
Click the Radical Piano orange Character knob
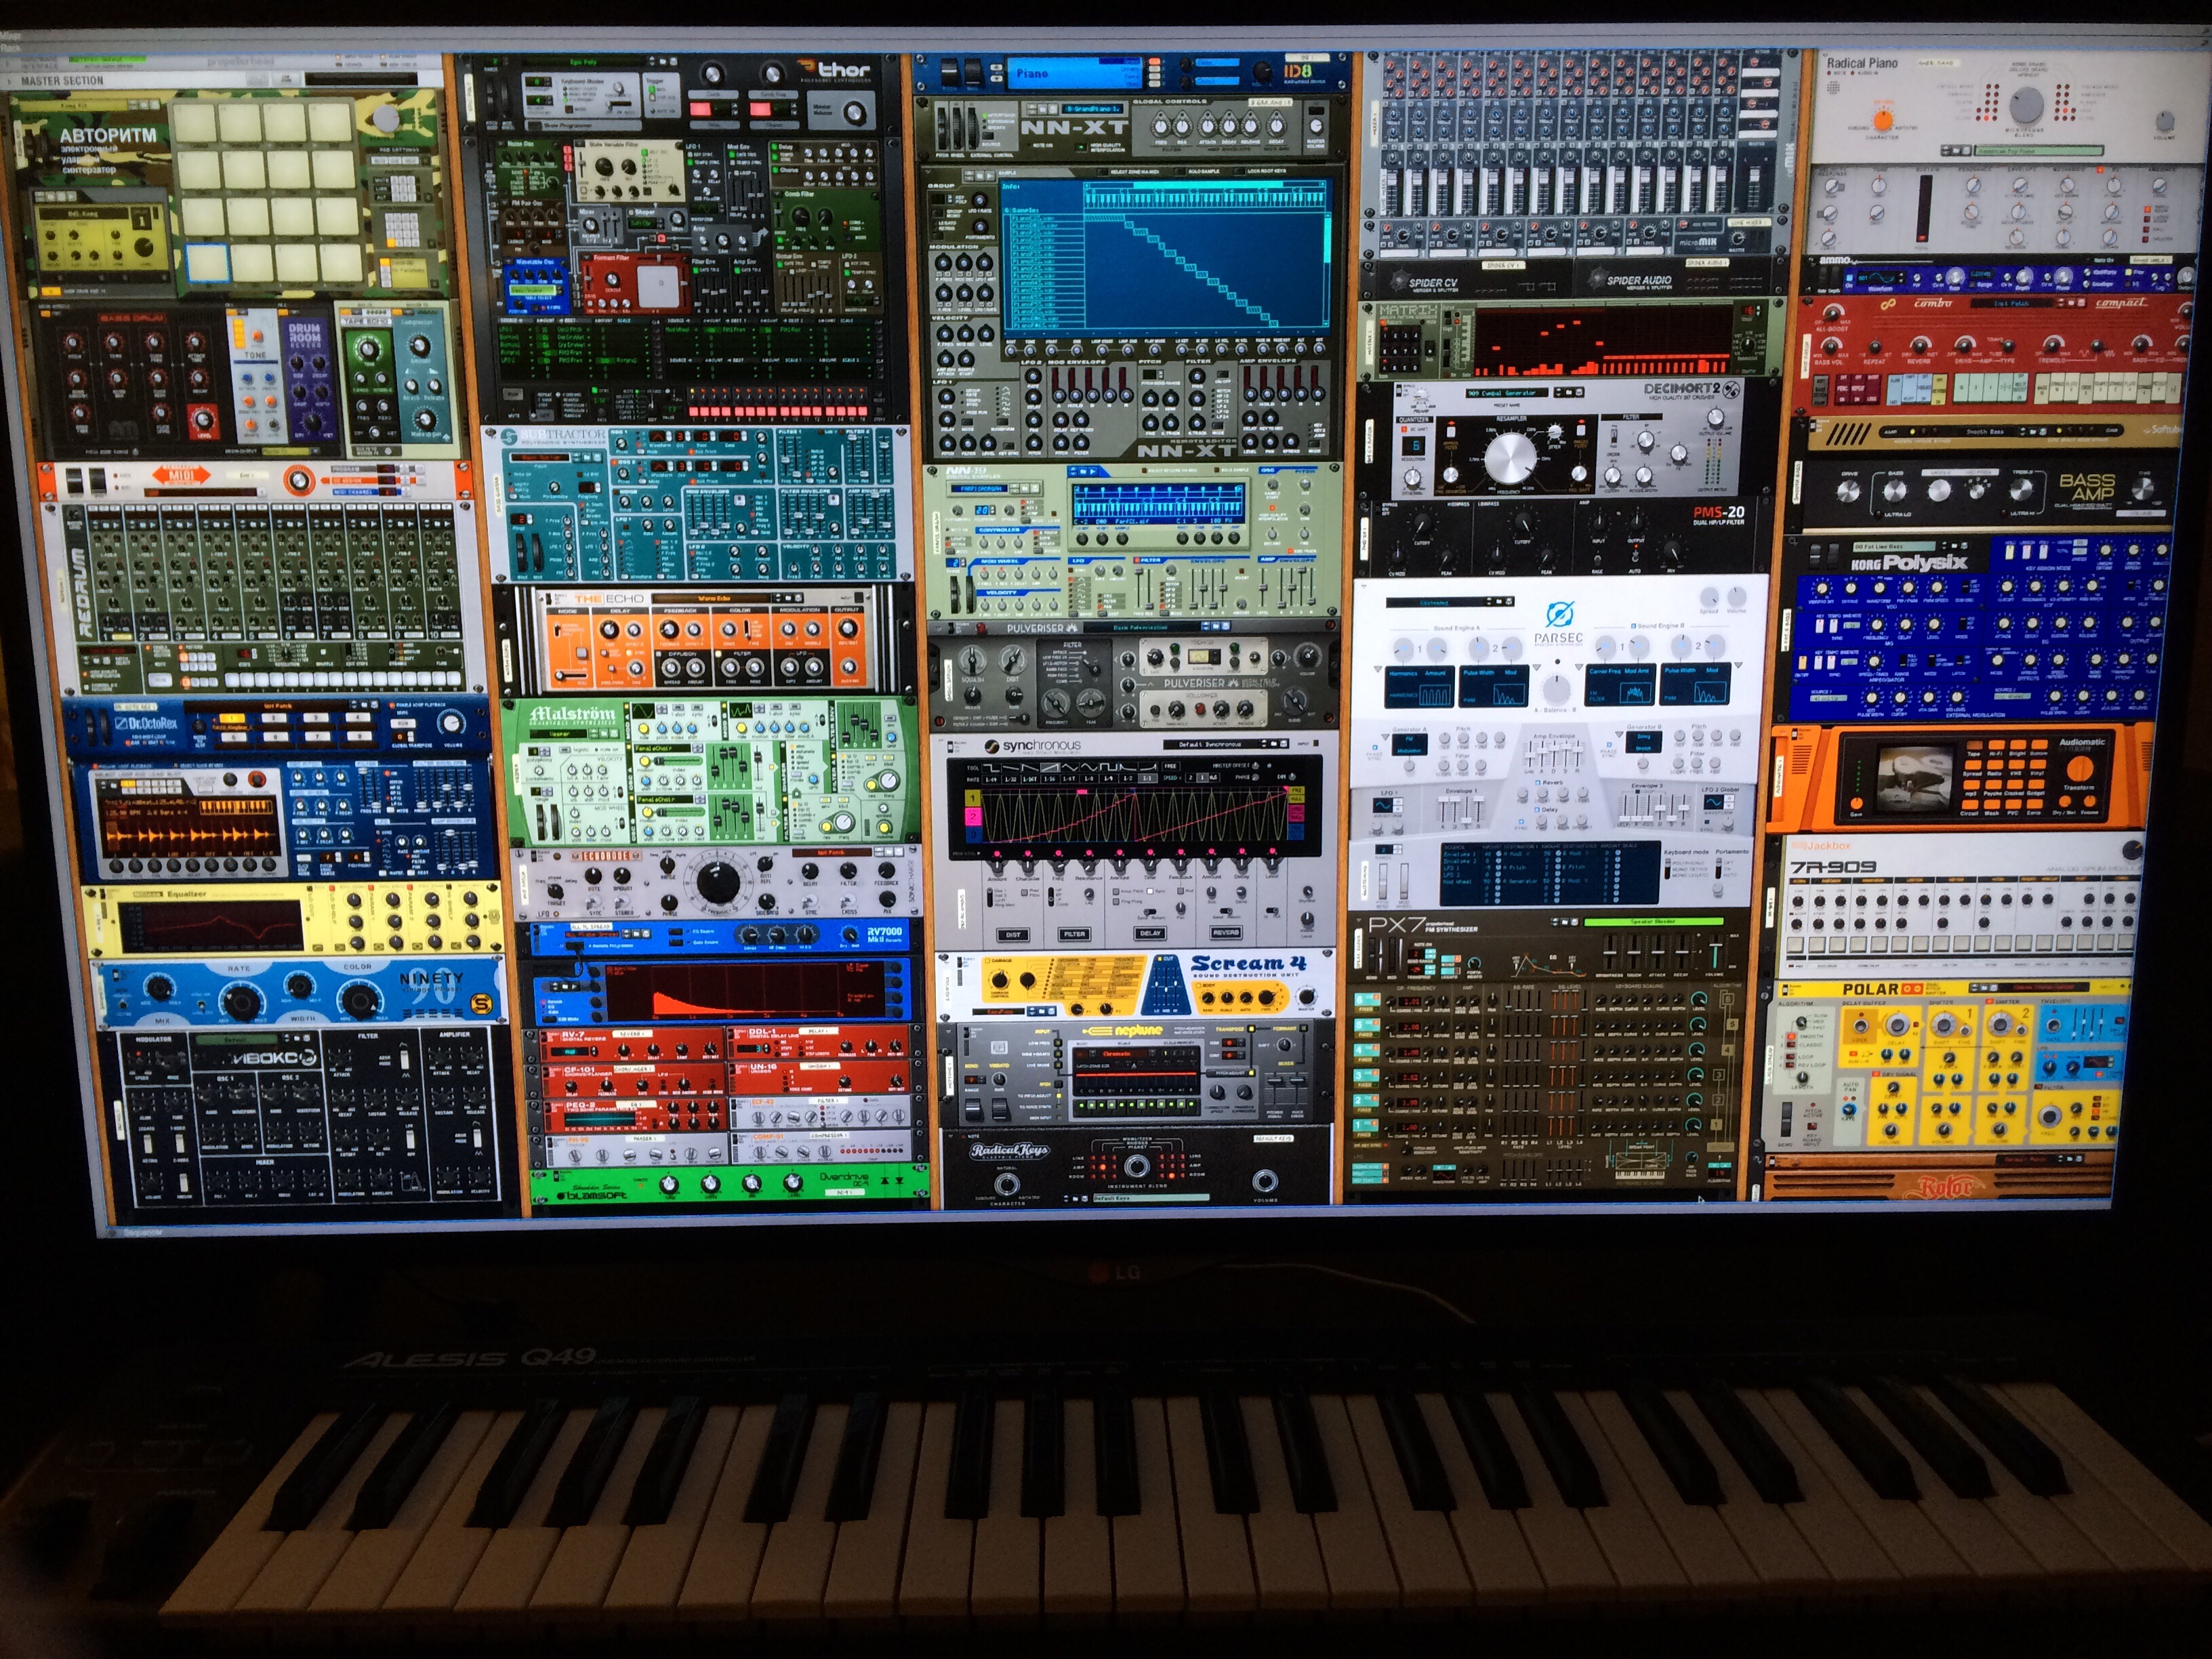tap(1882, 120)
